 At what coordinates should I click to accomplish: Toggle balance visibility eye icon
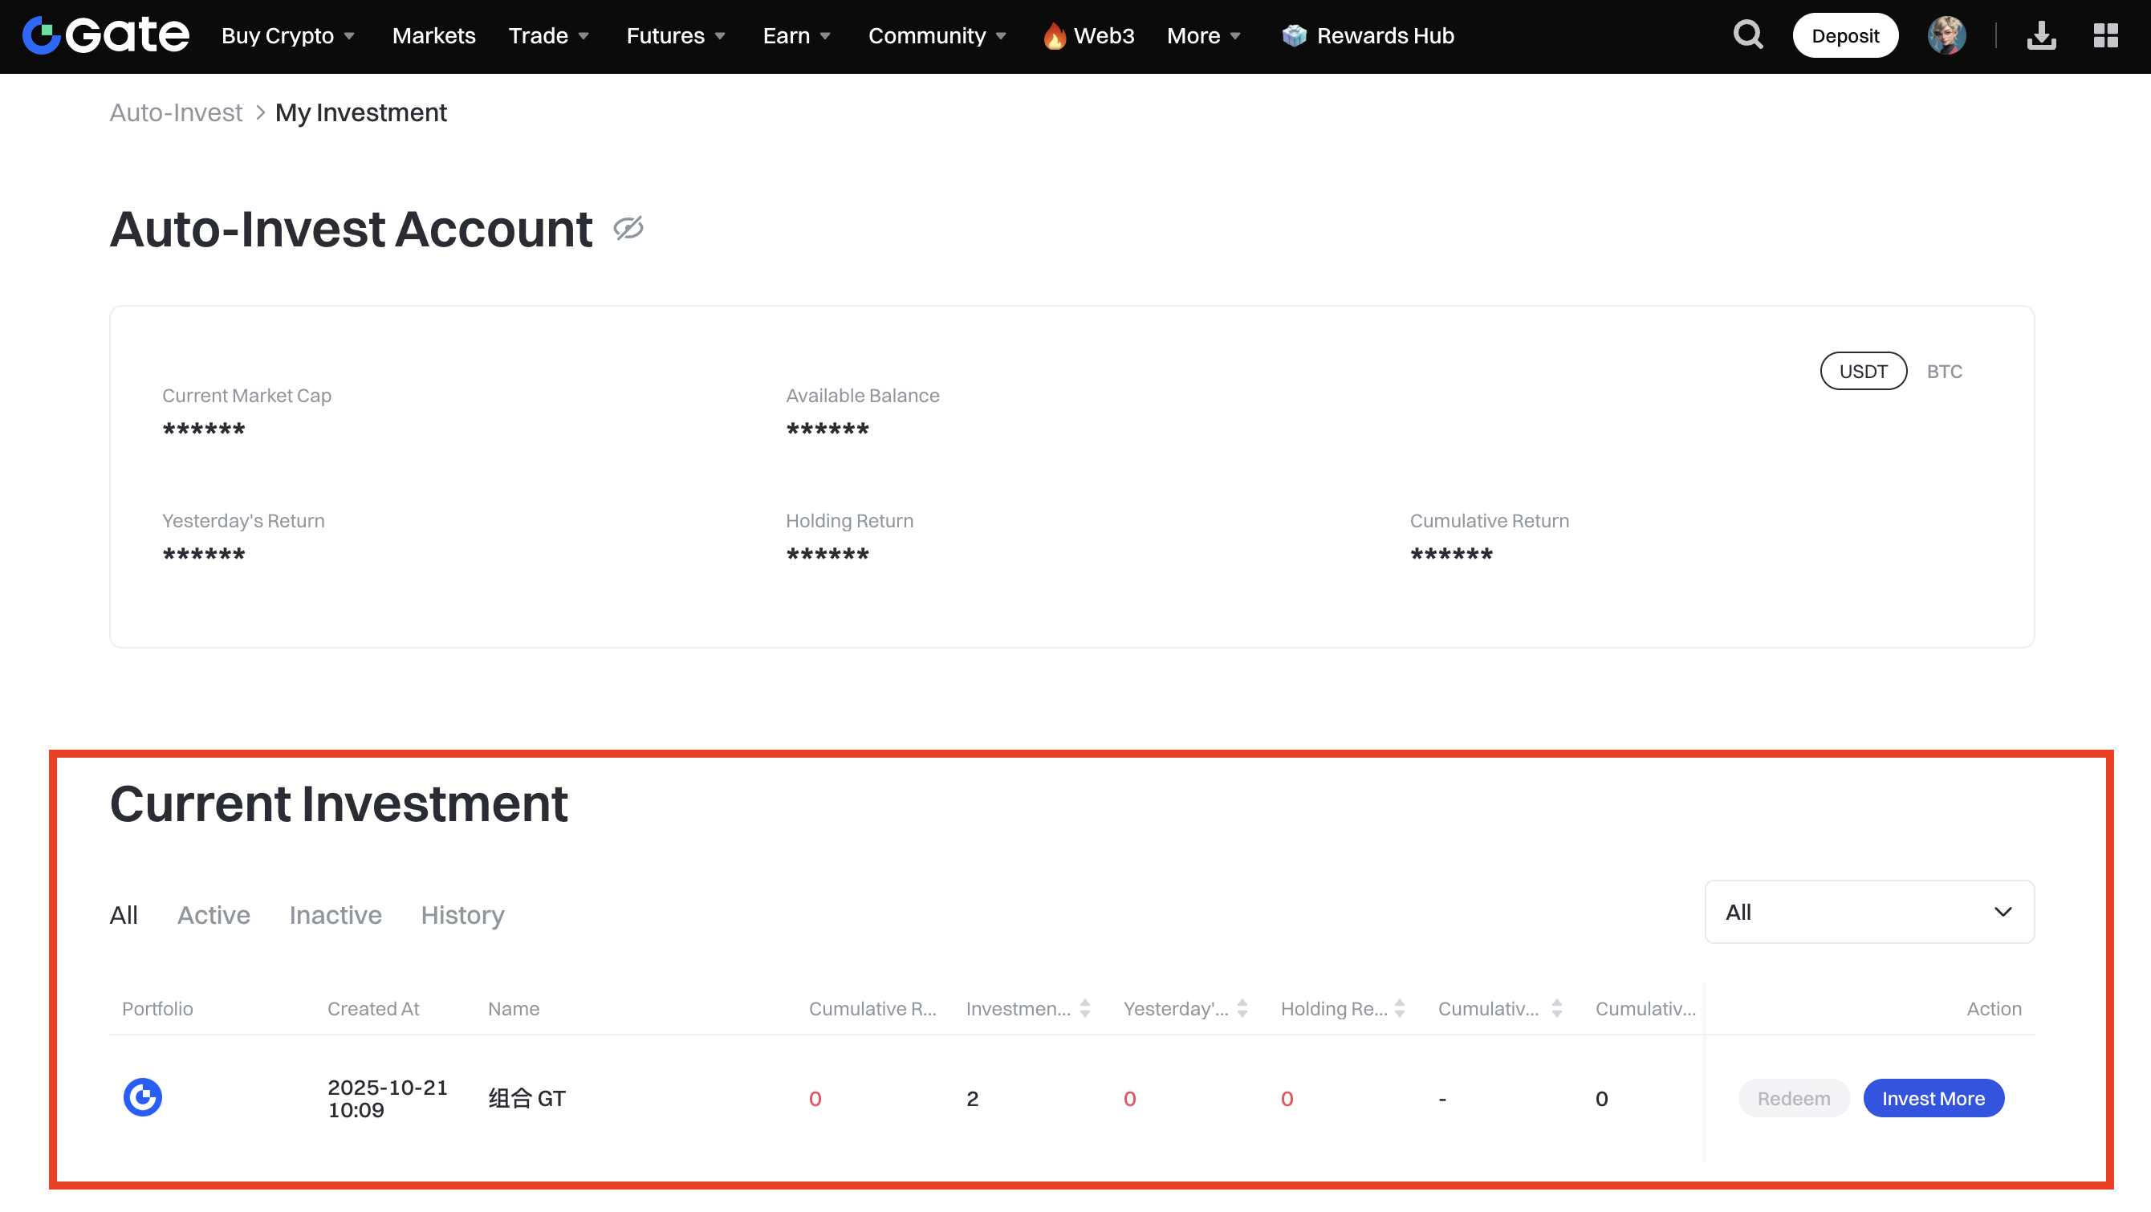click(628, 228)
